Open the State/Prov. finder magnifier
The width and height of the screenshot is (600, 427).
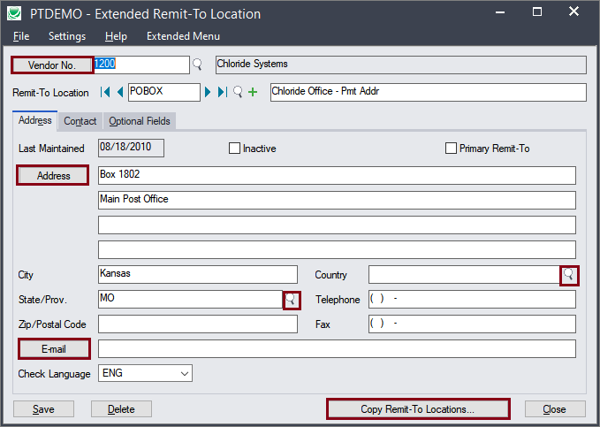[x=291, y=300]
